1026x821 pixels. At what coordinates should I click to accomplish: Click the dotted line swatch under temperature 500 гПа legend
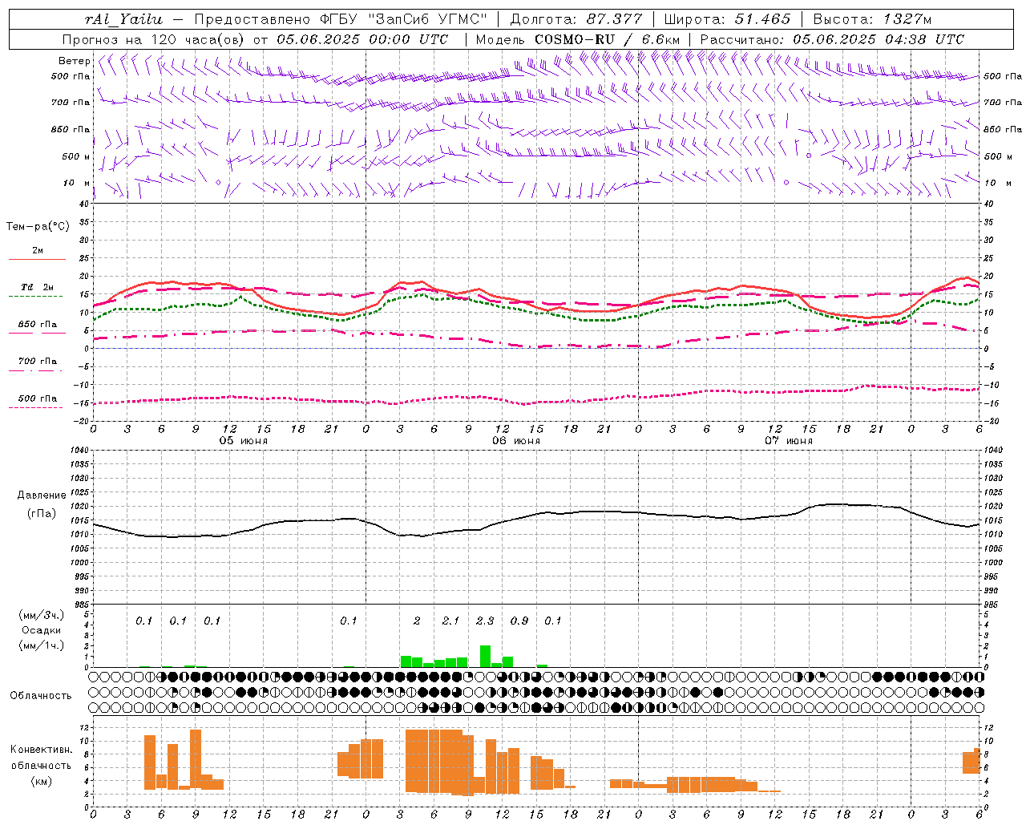click(37, 408)
